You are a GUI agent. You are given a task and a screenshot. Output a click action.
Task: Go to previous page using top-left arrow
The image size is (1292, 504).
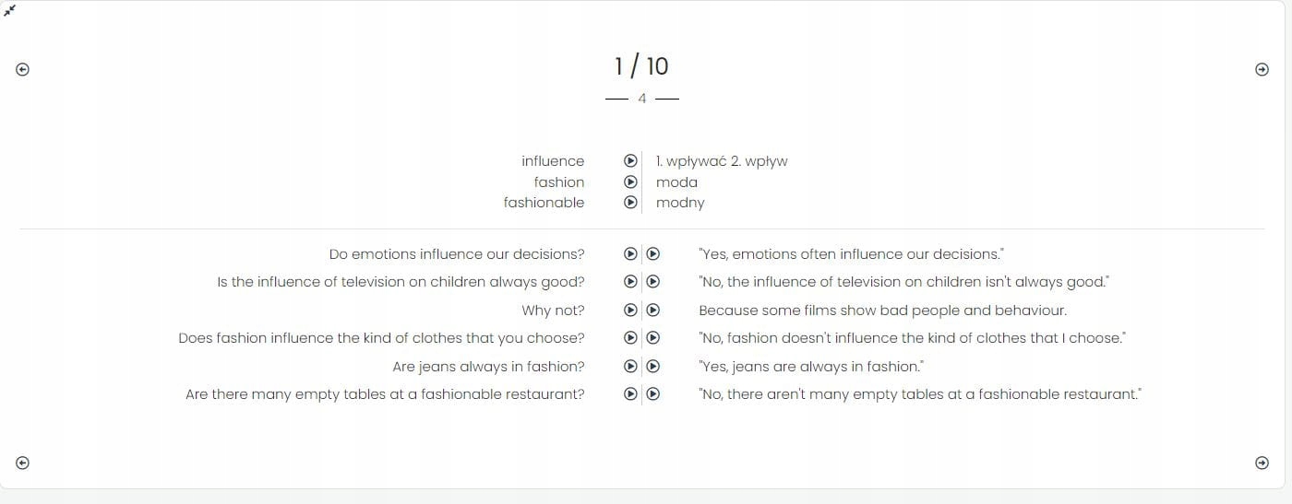click(x=23, y=69)
